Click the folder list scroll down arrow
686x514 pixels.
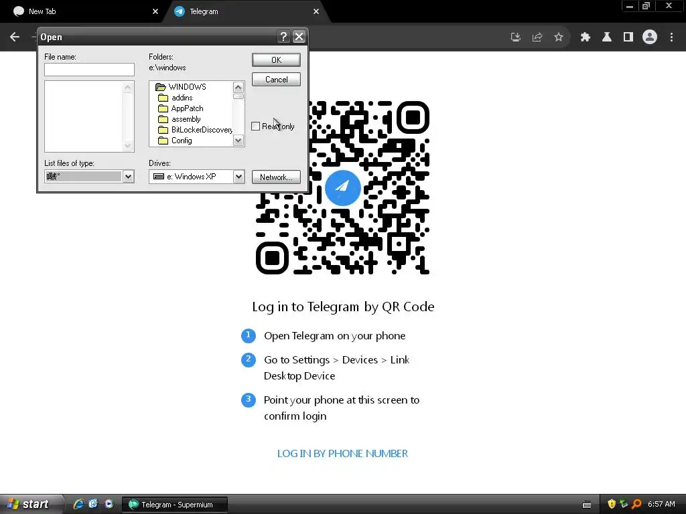click(238, 141)
